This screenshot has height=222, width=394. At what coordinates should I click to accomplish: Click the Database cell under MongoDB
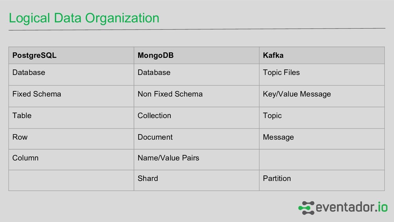154,72
